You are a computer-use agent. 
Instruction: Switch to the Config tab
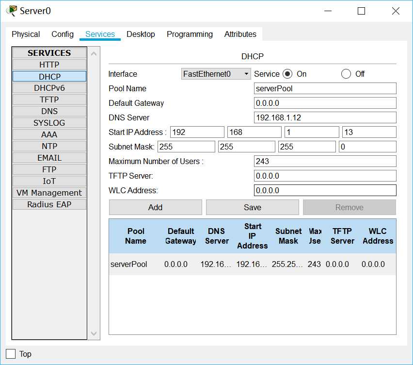63,34
